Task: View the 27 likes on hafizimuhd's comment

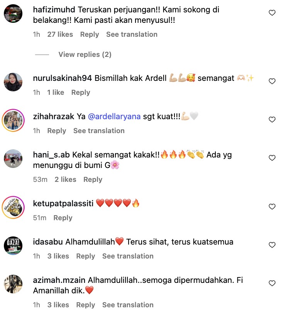Action: coord(60,34)
